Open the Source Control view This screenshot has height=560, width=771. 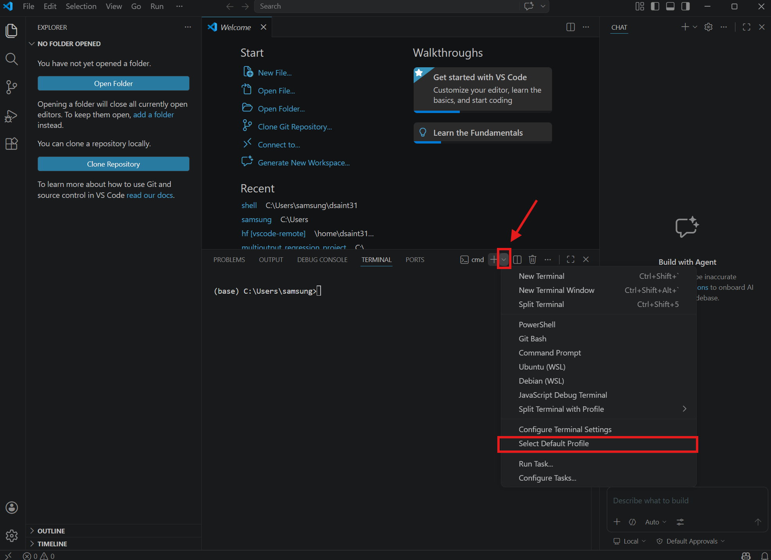(x=12, y=87)
